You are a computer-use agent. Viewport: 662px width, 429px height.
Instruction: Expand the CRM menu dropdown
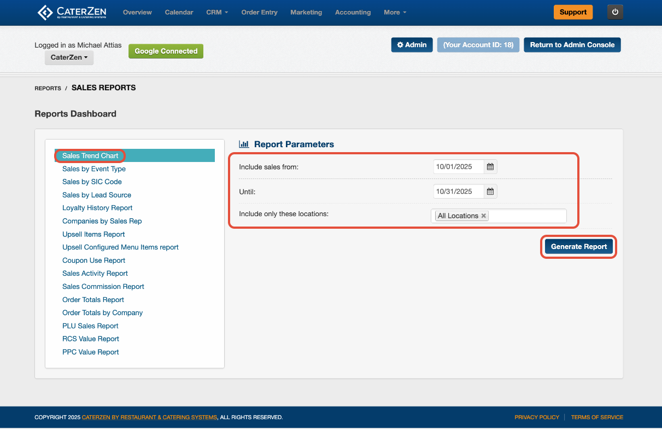coord(217,12)
